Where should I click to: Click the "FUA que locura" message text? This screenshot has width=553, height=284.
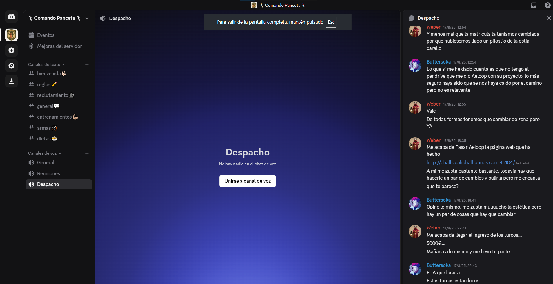point(443,272)
